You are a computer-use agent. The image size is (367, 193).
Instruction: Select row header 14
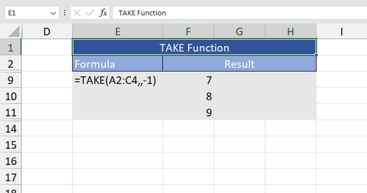coord(11,129)
